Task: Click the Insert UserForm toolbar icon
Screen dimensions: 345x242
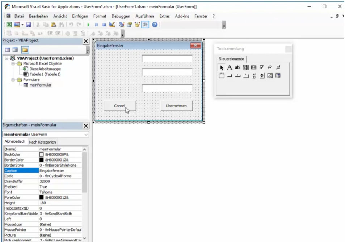Action: pos(17,25)
